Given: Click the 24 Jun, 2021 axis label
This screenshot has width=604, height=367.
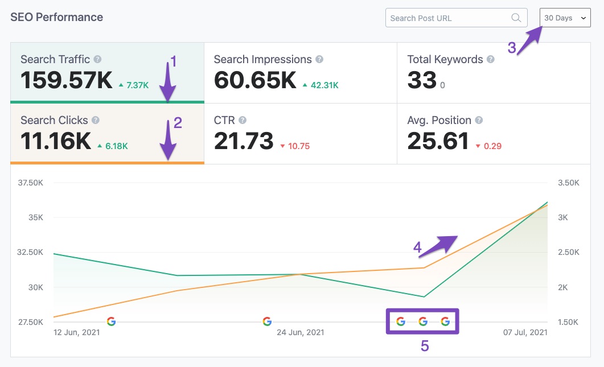Looking at the screenshot, I should [x=301, y=332].
